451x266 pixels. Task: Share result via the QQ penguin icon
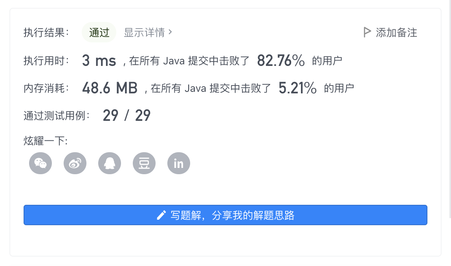click(110, 163)
